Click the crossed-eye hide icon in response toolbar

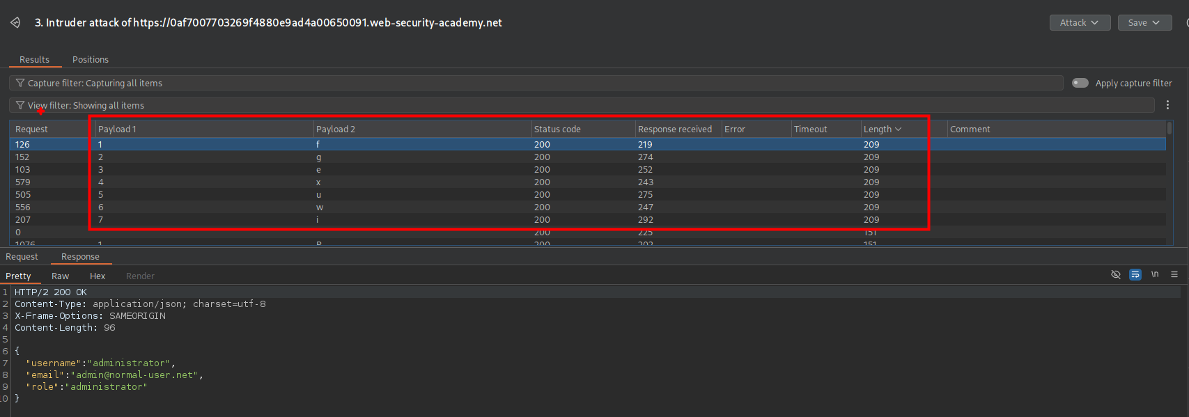[x=1115, y=274]
